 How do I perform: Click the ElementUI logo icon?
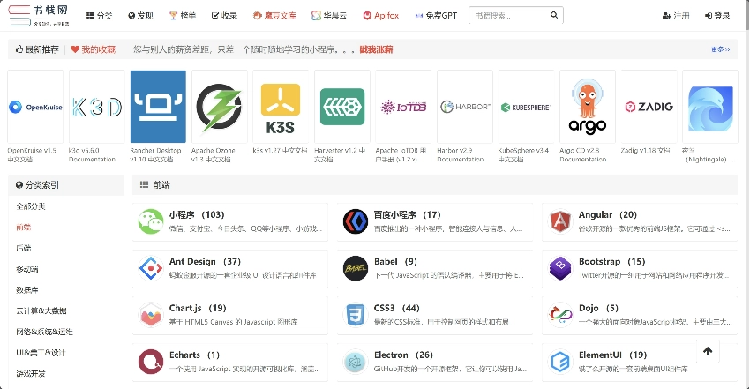coord(560,362)
